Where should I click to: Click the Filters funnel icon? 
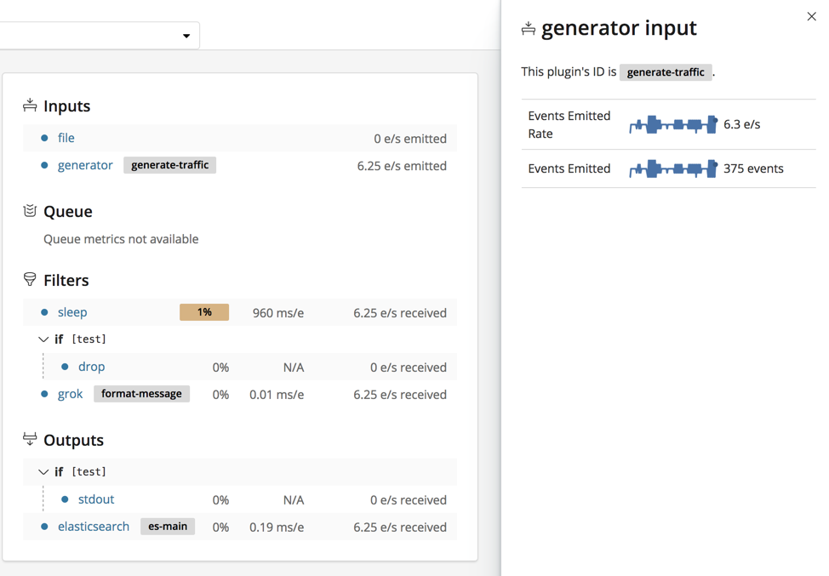(29, 280)
